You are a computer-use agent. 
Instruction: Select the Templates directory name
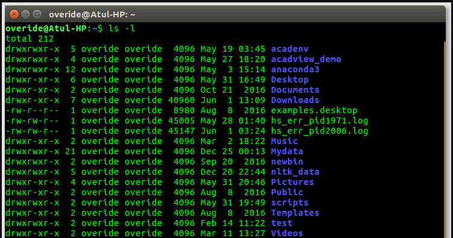coord(295,213)
